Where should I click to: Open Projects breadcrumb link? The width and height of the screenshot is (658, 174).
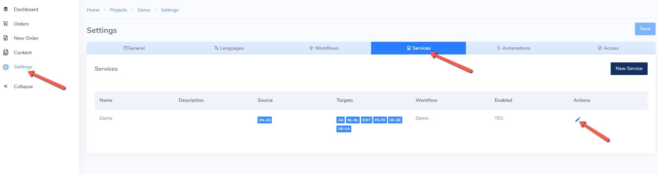[x=119, y=10]
